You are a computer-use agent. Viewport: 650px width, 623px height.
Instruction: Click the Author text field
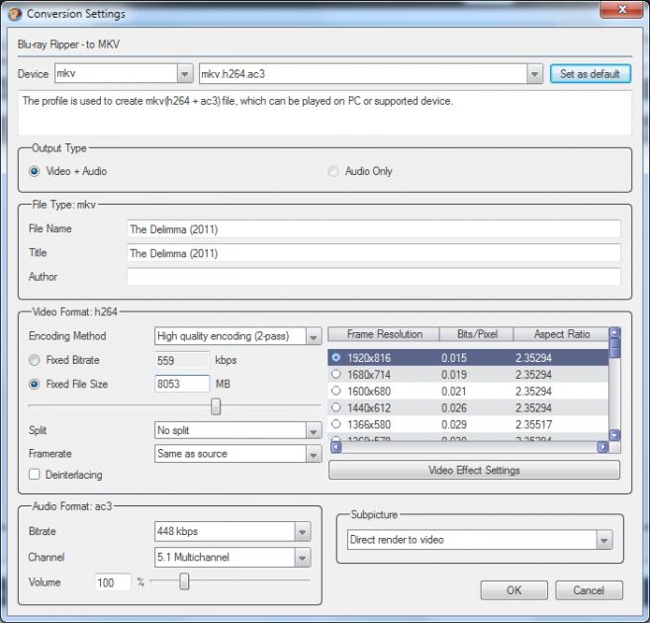373,277
